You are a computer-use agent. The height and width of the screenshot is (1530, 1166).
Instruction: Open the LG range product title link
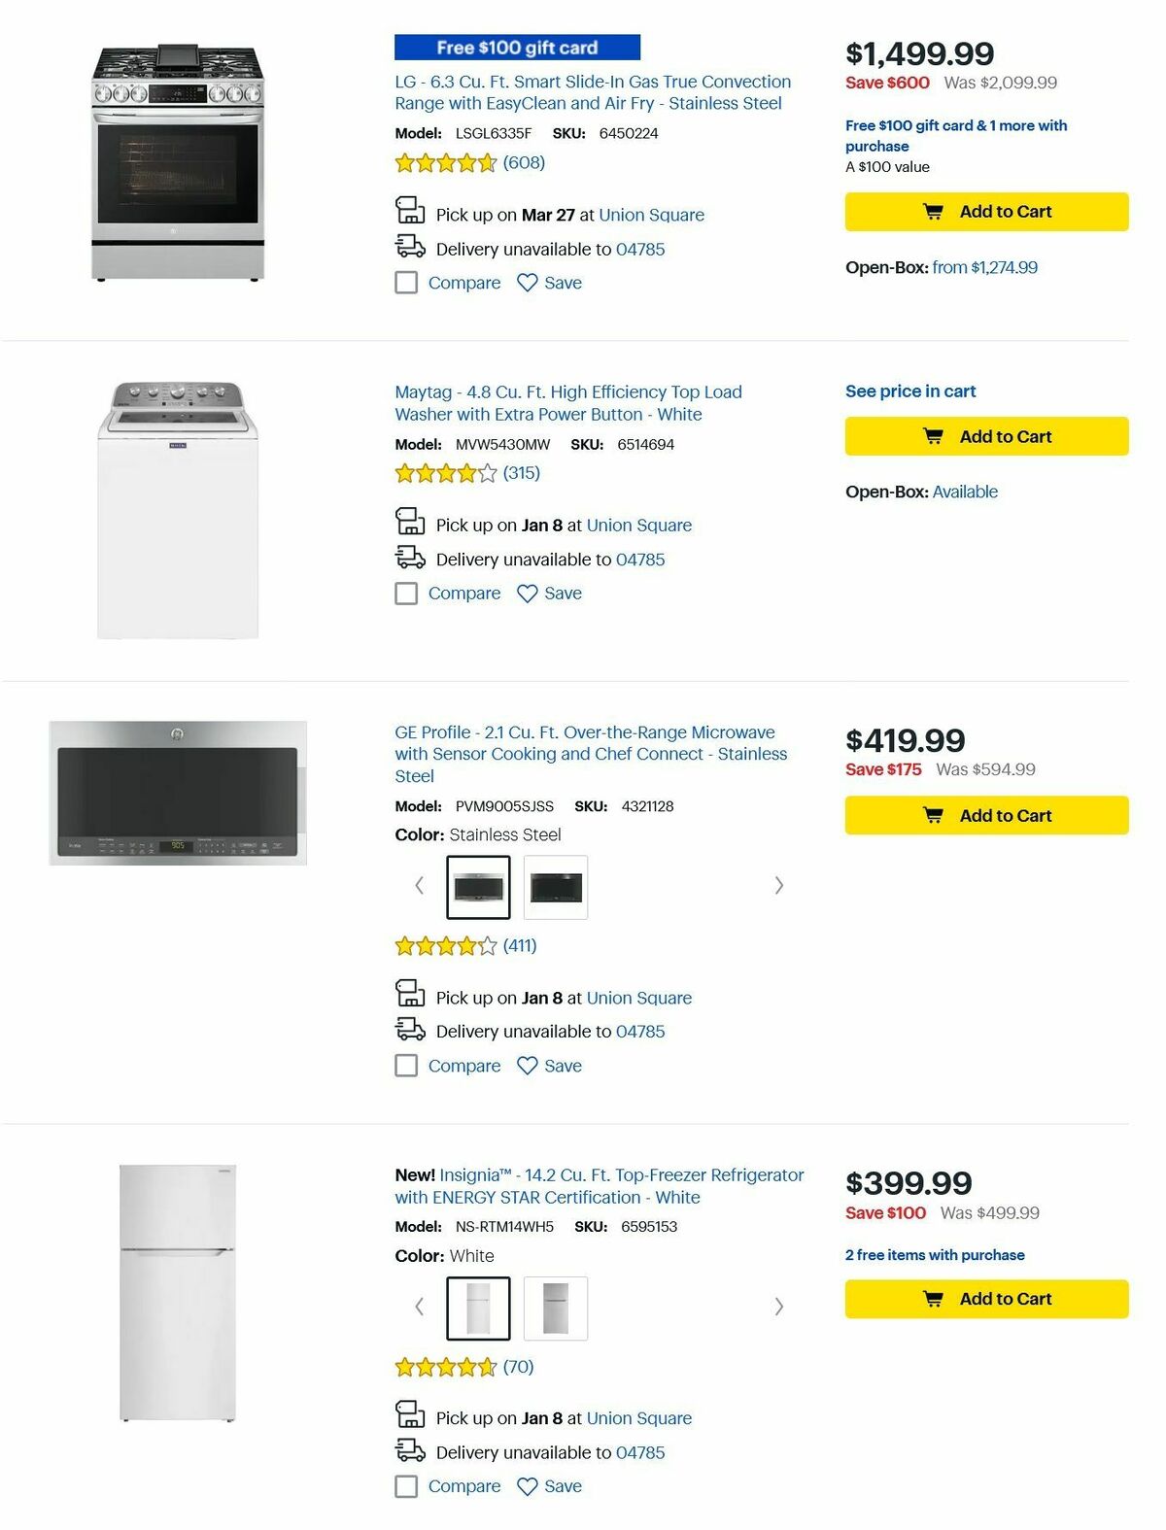593,92
